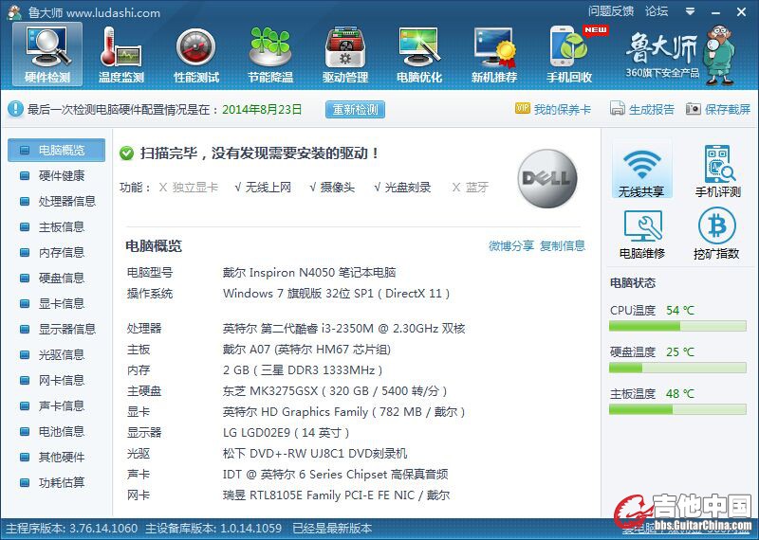Select 显示器信息 in the sidebar
This screenshot has height=540, width=759.
(x=57, y=330)
